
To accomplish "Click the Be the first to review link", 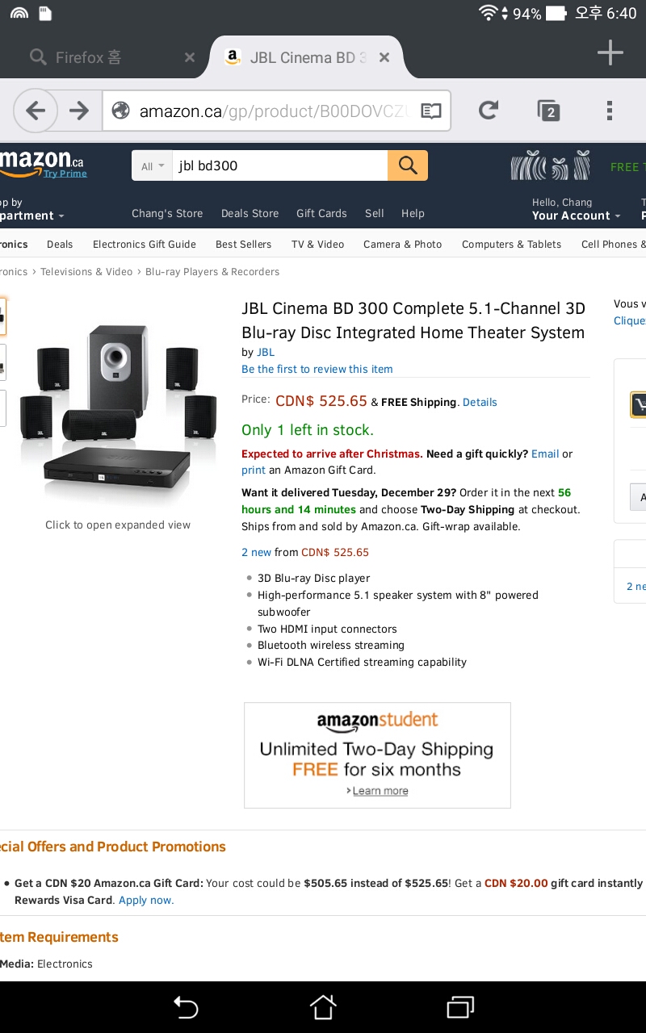I will [317, 369].
